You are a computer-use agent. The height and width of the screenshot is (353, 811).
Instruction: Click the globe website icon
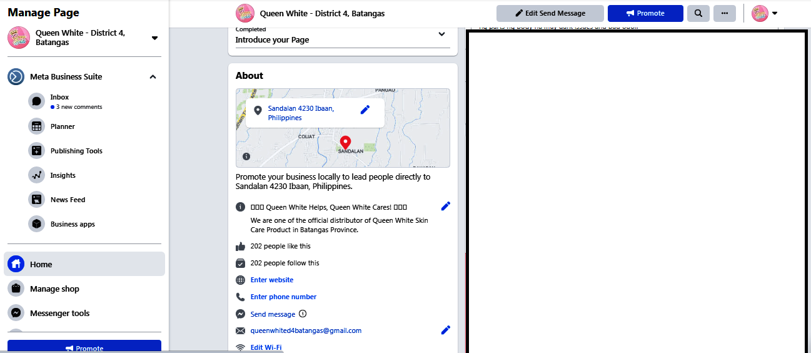(x=240, y=280)
